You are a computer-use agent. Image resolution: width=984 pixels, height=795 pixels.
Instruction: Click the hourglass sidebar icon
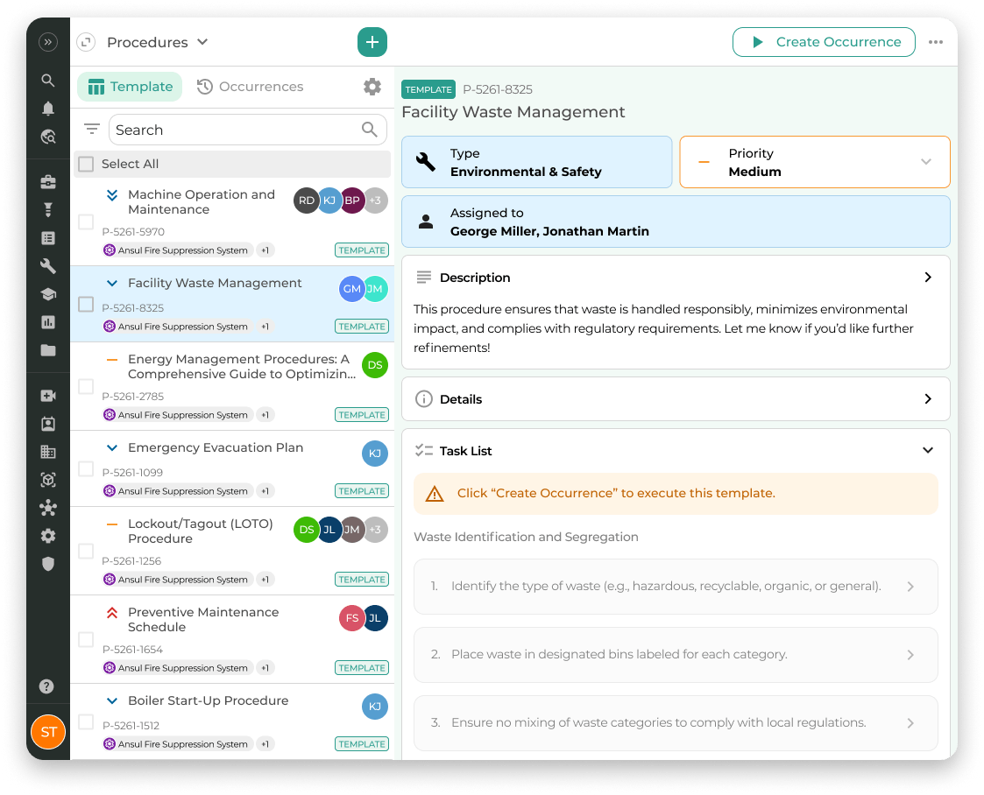[47, 210]
